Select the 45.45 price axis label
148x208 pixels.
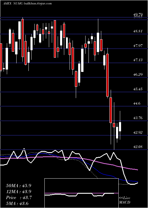(x=138, y=89)
